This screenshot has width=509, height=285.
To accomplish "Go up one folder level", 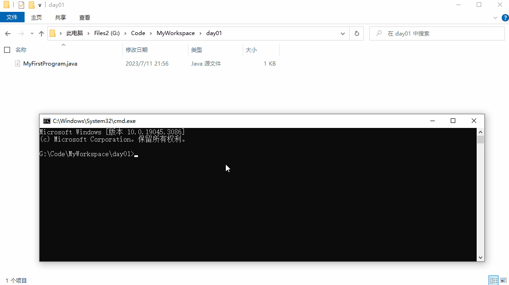I will coord(41,33).
